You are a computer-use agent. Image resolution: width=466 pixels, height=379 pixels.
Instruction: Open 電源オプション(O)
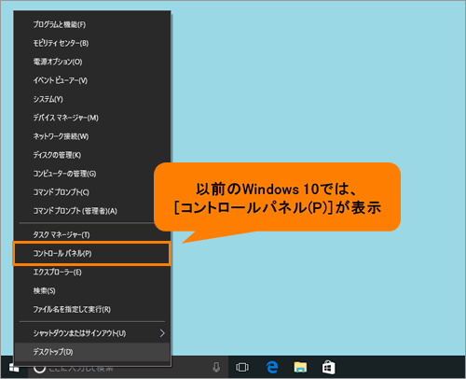(92, 62)
